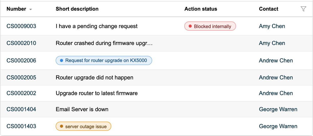The image size is (313, 136).
Task: Click the Short description column header
Action: [77, 9]
